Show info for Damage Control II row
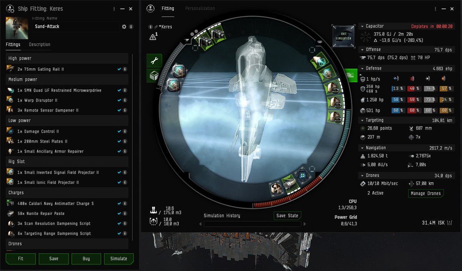462x271 pixels. 125,131
